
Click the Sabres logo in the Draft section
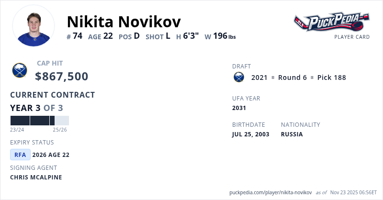(238, 77)
